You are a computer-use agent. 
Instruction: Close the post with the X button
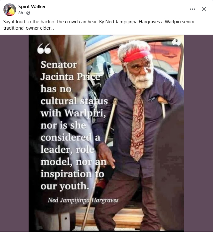click(x=204, y=9)
